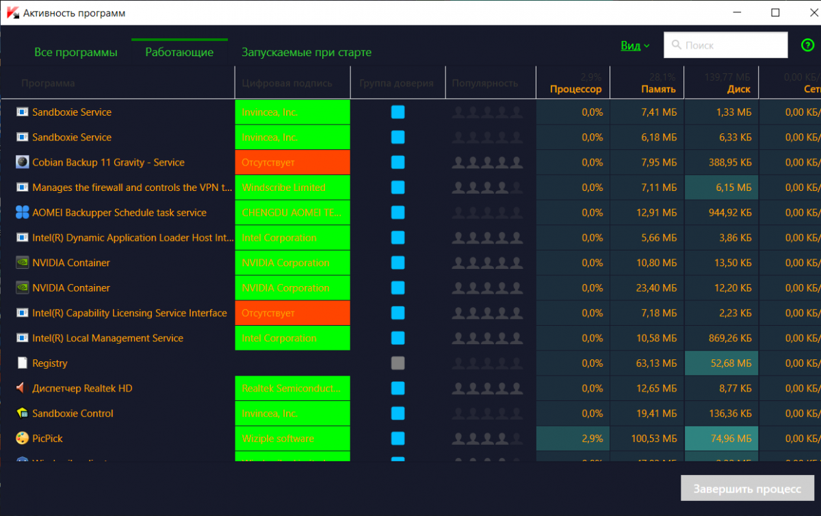This screenshot has width=821, height=516.
Task: Click the AOMEI Backupper service icon
Action: point(22,213)
